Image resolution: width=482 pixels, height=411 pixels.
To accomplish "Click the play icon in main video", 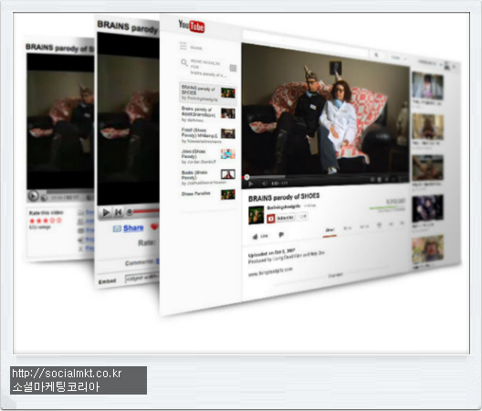I will 251,184.
